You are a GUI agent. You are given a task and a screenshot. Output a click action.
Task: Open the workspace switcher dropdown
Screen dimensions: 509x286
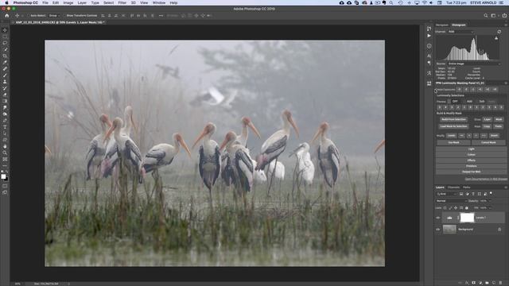[x=494, y=15]
